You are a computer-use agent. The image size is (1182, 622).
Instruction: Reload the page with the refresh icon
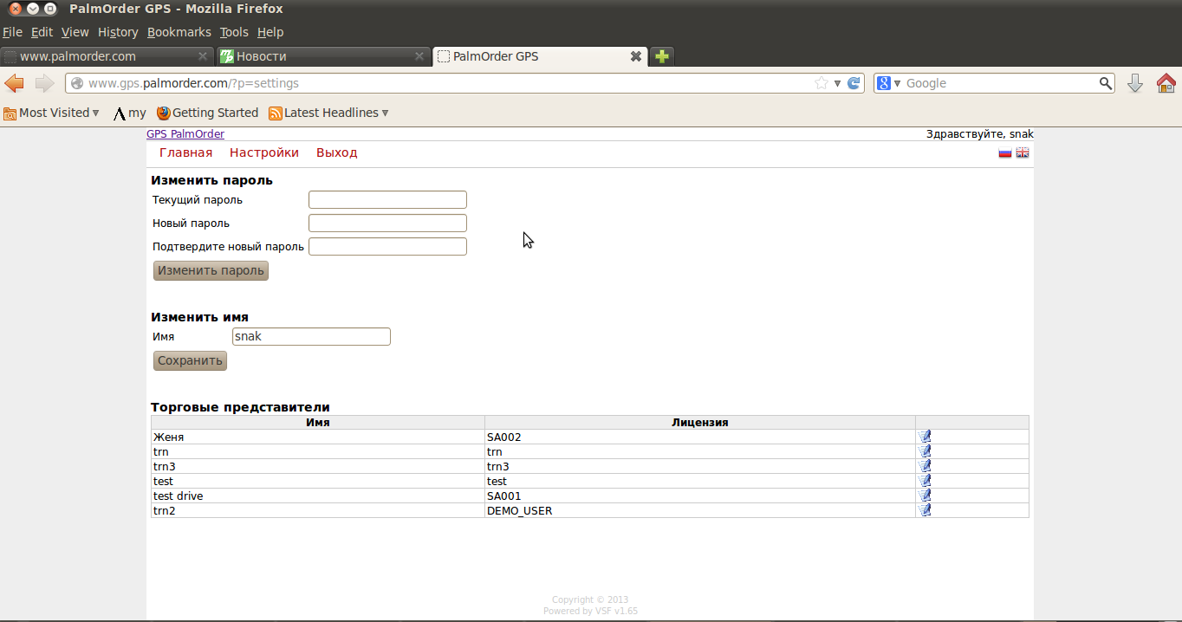pyautogui.click(x=854, y=83)
